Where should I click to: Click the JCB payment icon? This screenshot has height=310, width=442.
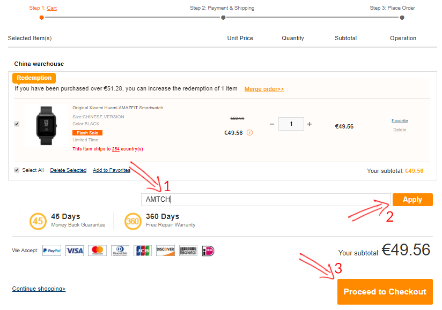pos(143,251)
